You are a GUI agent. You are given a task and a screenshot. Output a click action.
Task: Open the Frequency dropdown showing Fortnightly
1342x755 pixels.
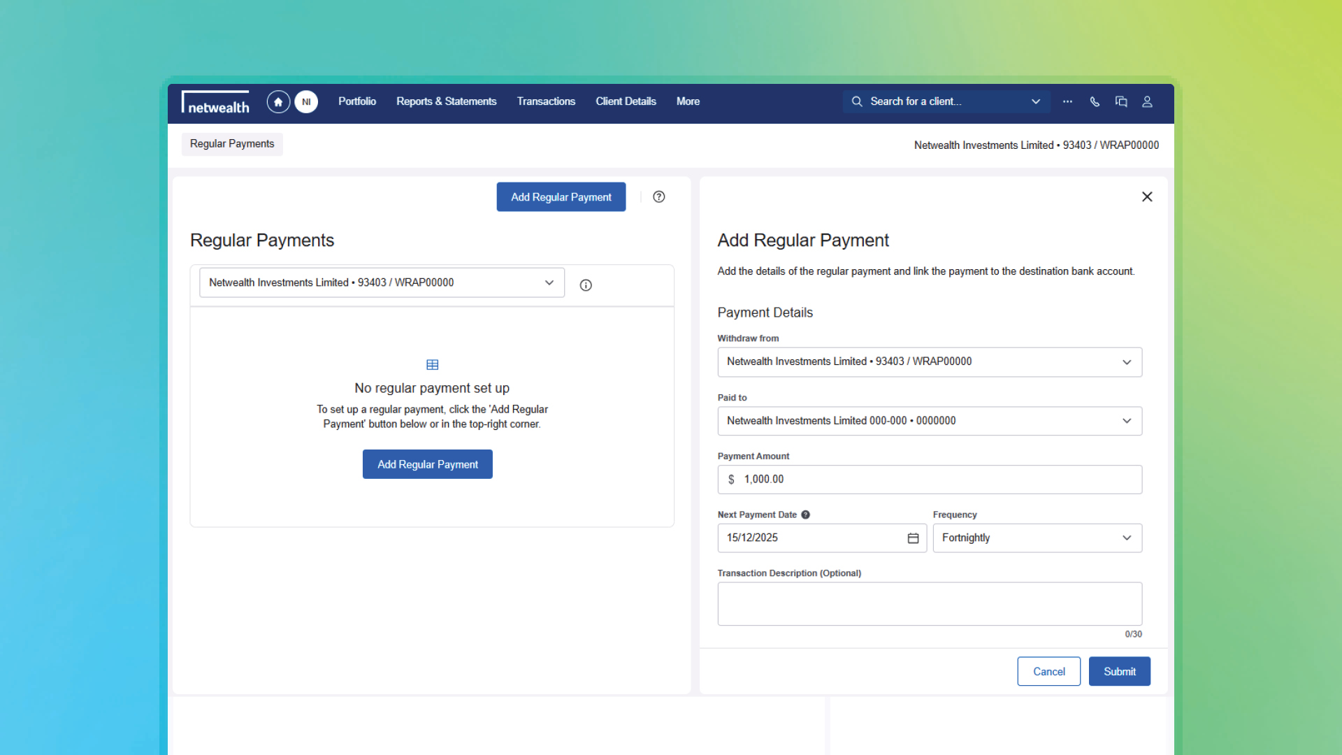tap(1037, 538)
